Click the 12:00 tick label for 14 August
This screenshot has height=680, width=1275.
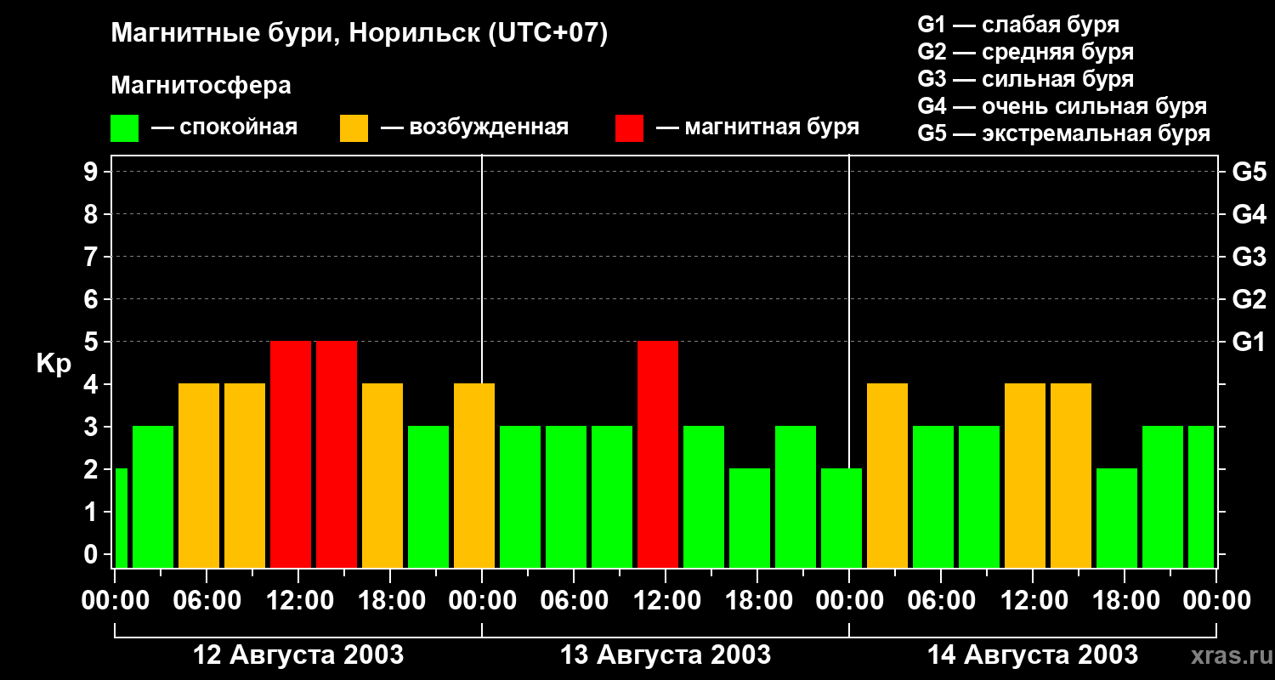(x=1033, y=601)
